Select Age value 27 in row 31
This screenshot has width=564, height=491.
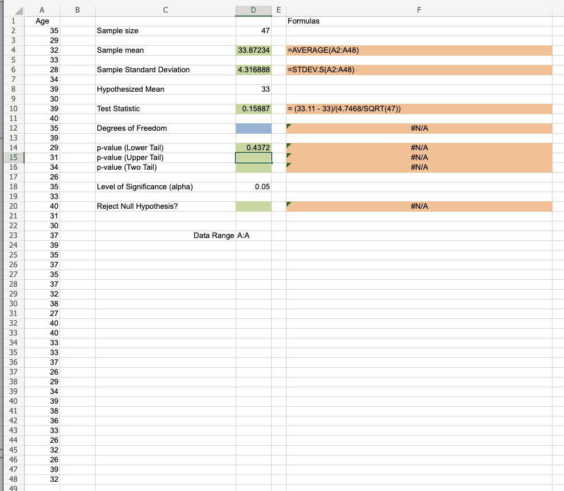(x=42, y=314)
